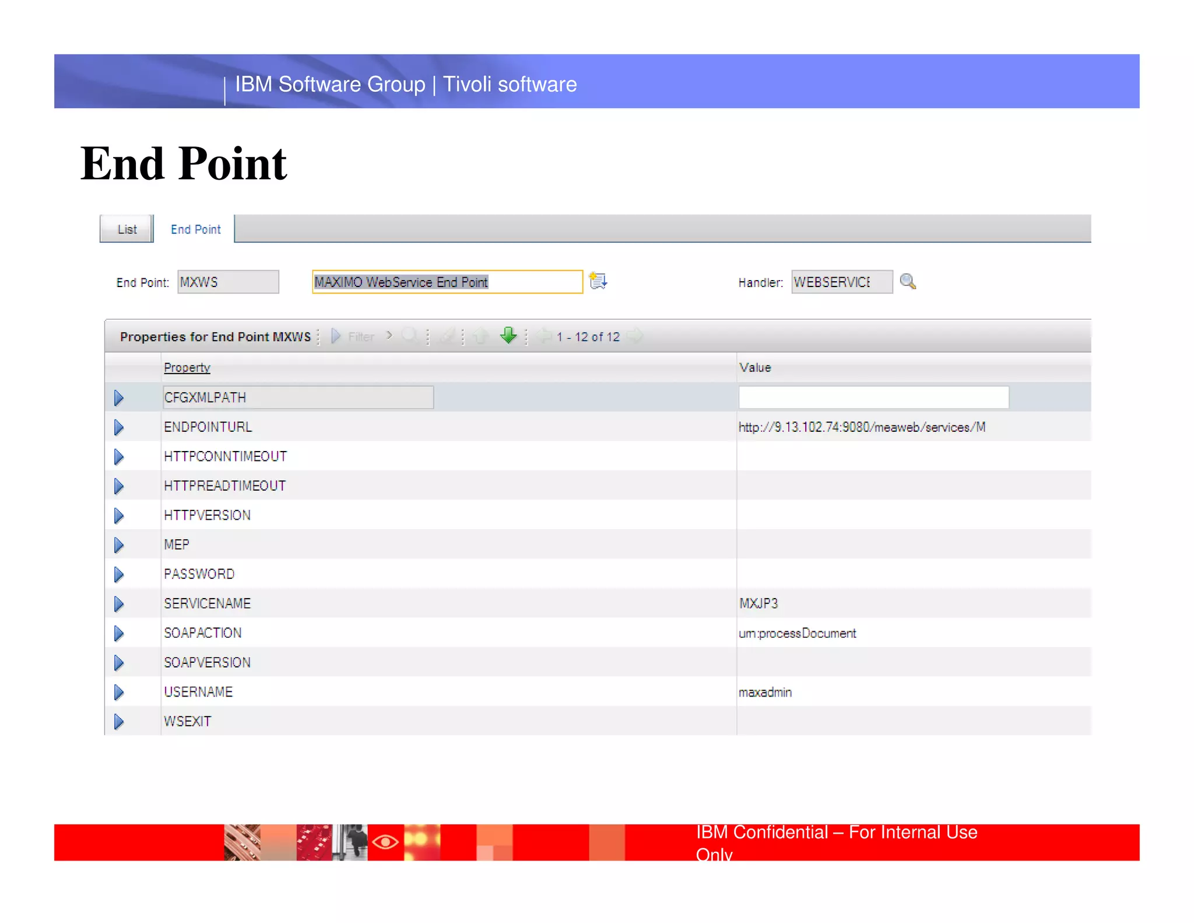Click the End Point MXWS field
The image size is (1194, 923).
[228, 282]
